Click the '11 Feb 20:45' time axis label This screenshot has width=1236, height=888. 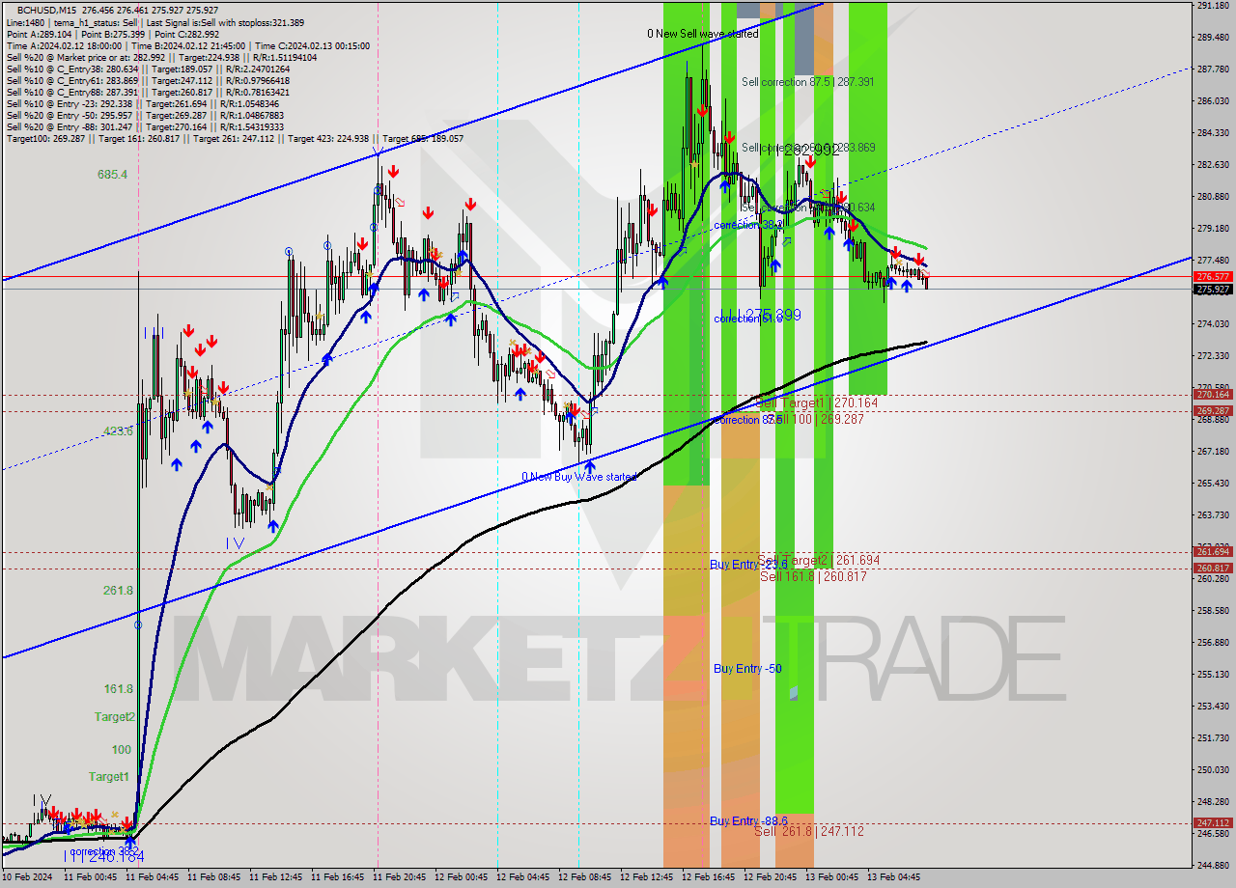tap(398, 877)
